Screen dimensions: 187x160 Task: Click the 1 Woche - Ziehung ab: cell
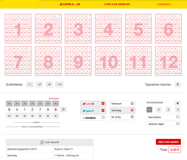tap(73, 156)
